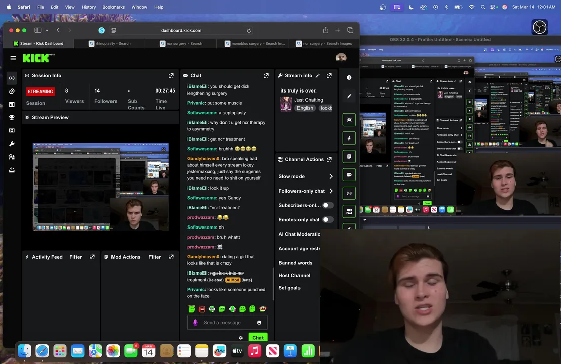Pop out the Chat panel
561x364 pixels.
point(266,76)
